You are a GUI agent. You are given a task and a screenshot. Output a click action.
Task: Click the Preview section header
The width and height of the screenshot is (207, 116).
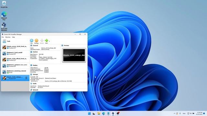tap(66, 45)
